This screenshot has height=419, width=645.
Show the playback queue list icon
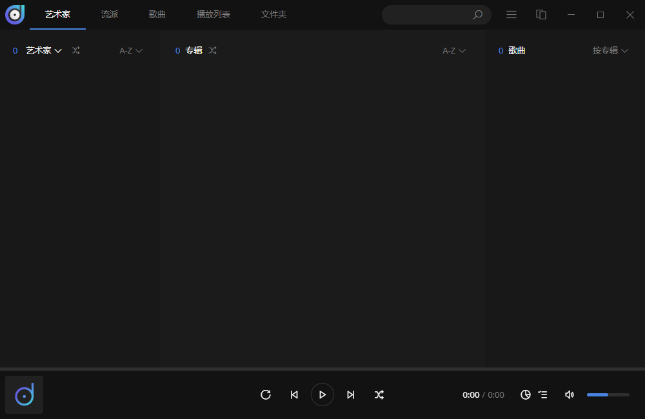tap(542, 395)
